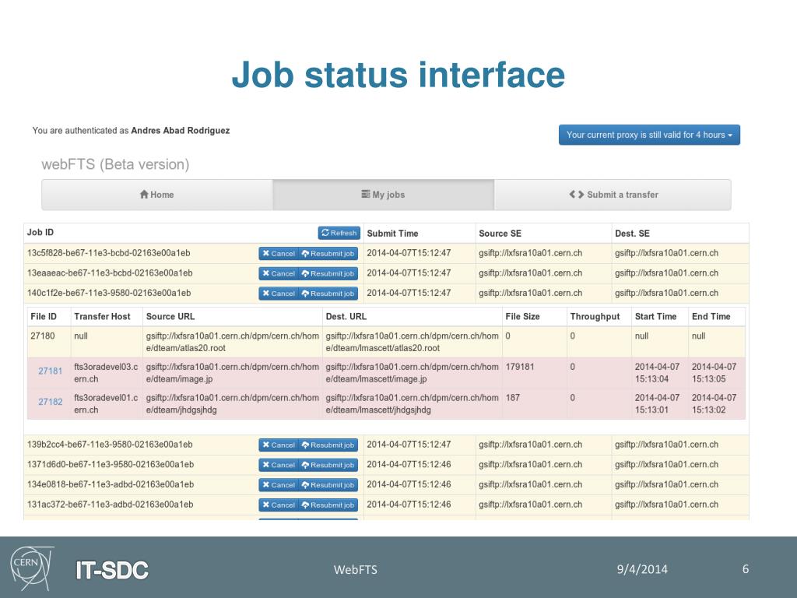Open file ID 27182 link
This screenshot has height=598, width=797.
[x=51, y=402]
